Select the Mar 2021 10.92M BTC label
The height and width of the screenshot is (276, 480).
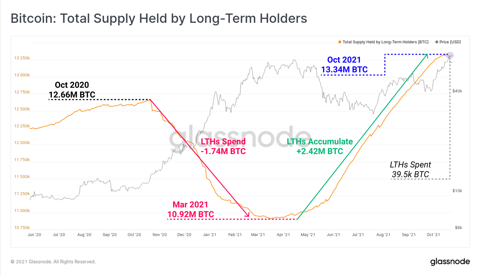(x=190, y=209)
